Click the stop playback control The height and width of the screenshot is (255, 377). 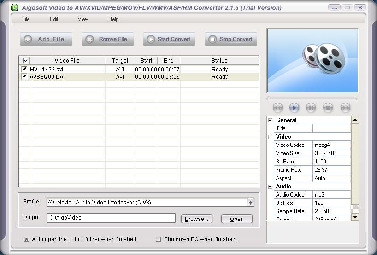tap(328, 108)
